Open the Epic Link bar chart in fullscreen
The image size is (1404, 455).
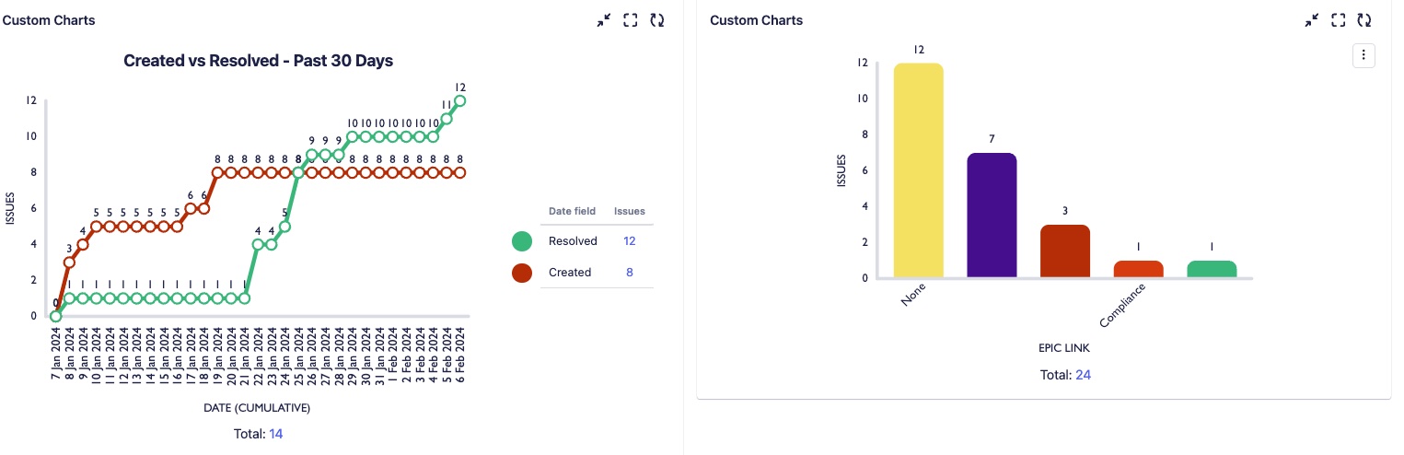click(x=1339, y=20)
